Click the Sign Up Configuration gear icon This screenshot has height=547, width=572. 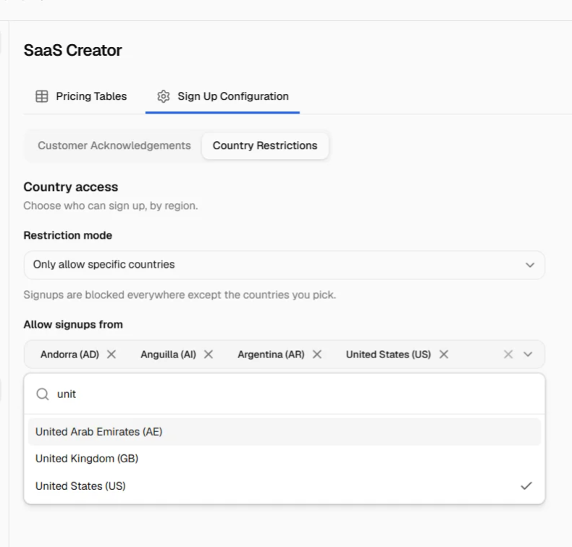(164, 96)
